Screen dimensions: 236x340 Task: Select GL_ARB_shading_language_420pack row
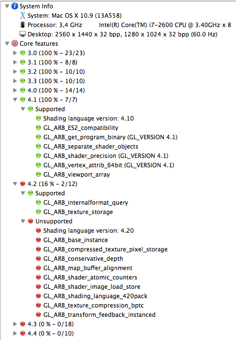pos(95,296)
